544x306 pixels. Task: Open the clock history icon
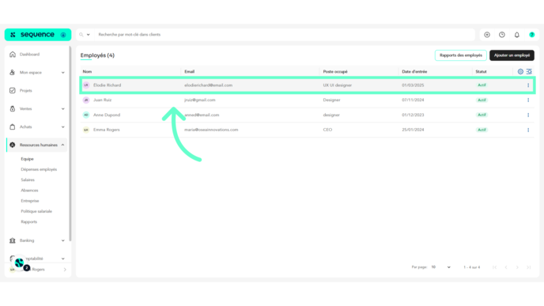click(502, 35)
